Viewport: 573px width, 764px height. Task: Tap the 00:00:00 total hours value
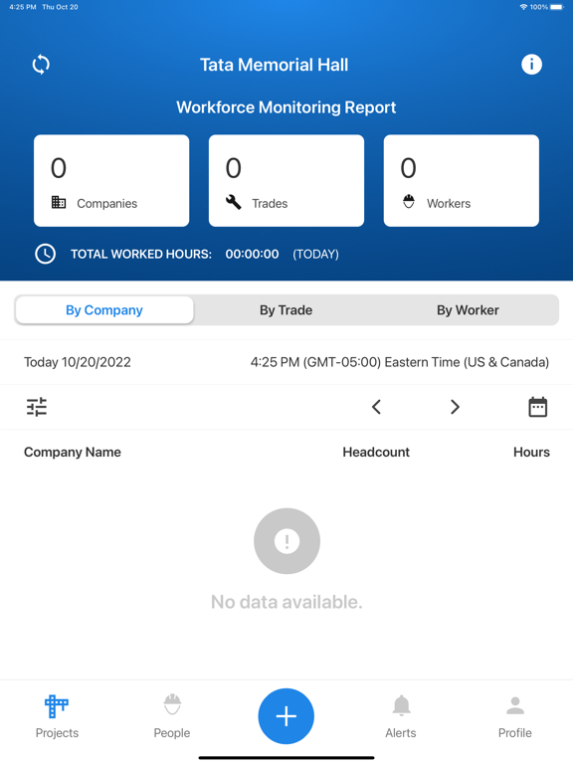click(x=252, y=254)
